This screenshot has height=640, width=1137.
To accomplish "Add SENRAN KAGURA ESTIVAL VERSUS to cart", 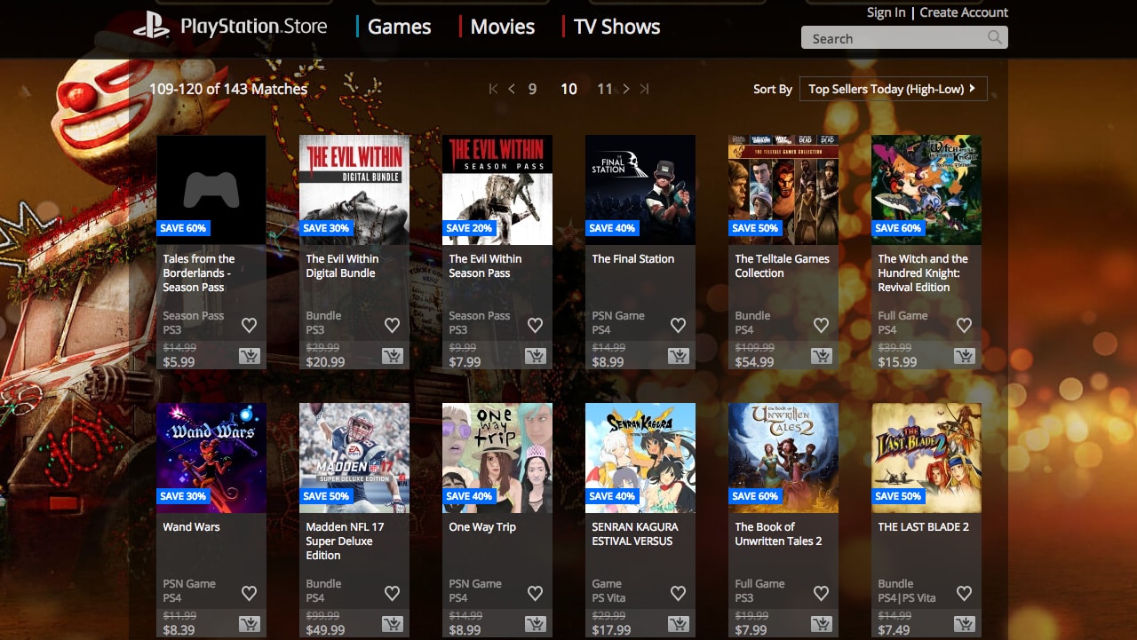I will pyautogui.click(x=678, y=624).
